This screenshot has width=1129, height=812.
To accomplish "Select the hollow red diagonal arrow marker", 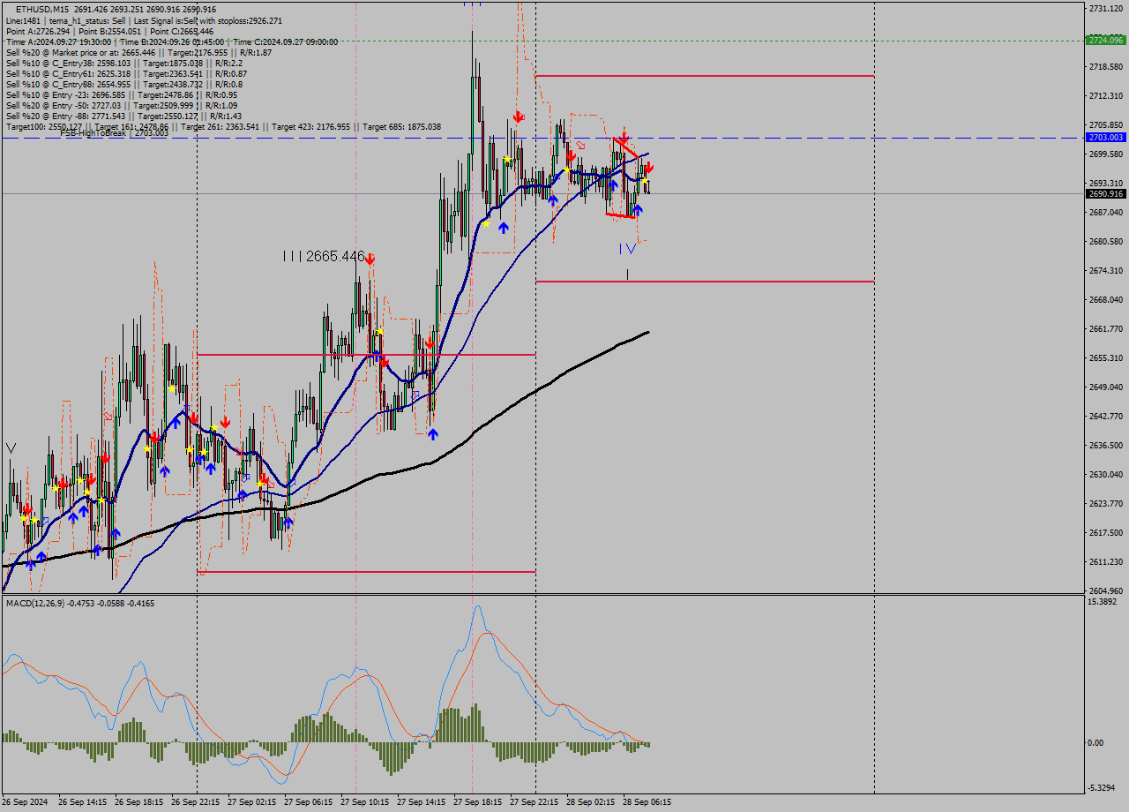I will tap(580, 145).
